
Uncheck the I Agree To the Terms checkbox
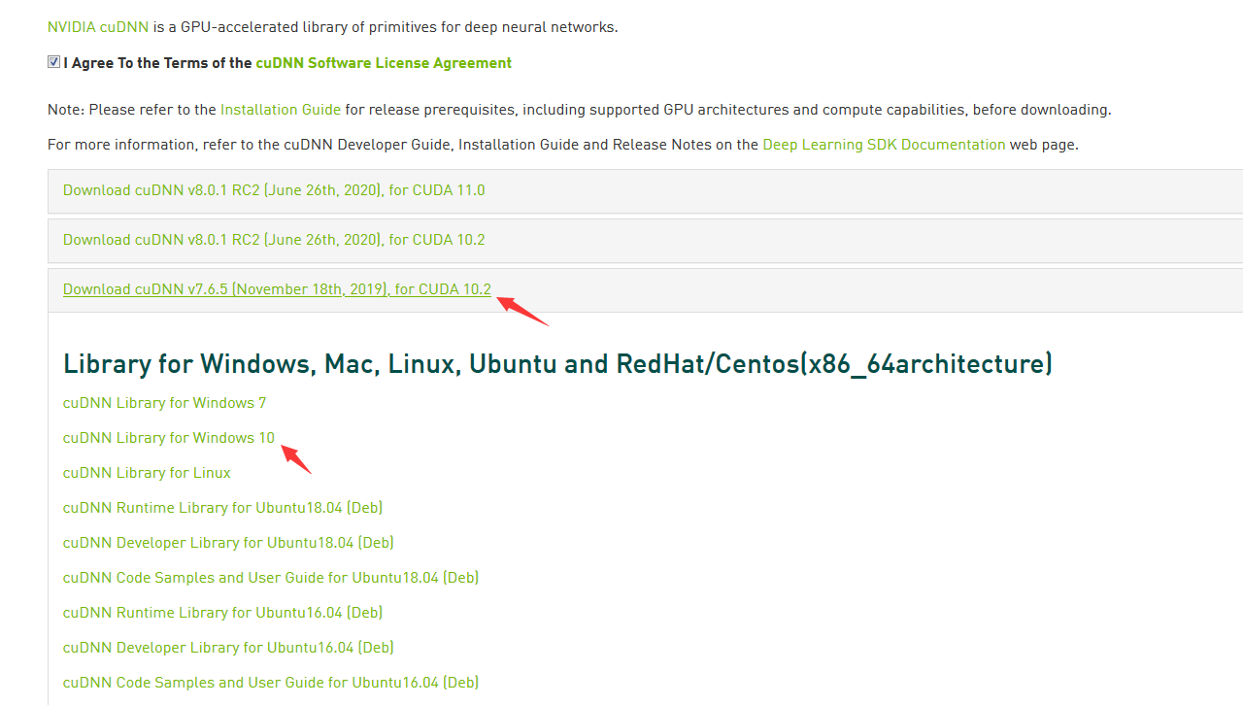coord(53,62)
